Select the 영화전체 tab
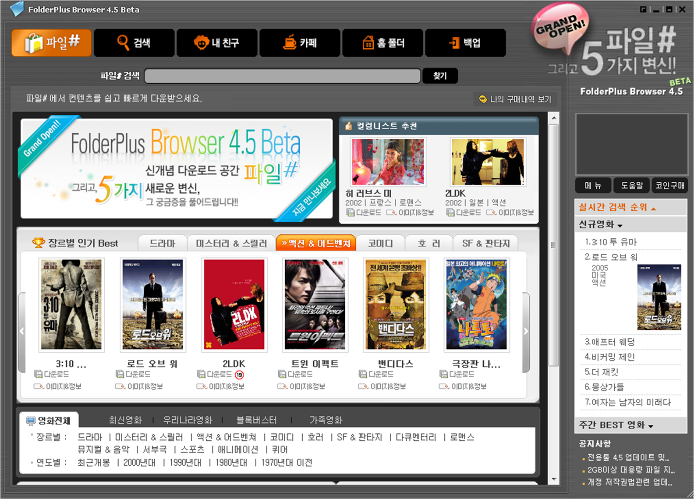 coord(49,421)
